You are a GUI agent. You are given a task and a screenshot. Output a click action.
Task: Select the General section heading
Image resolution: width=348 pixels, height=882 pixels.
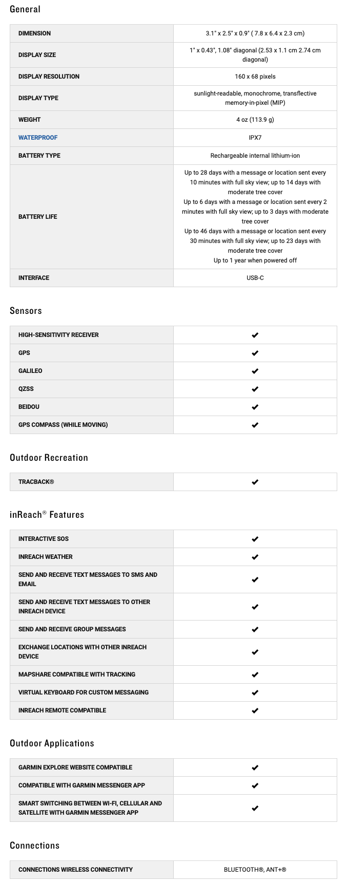(25, 9)
